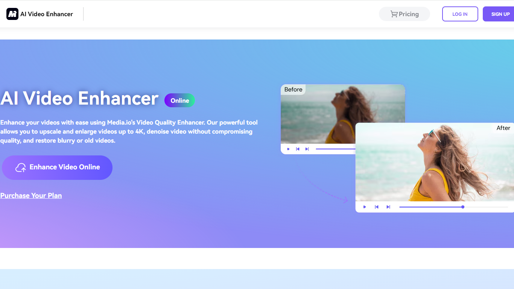This screenshot has width=514, height=289.
Task: Click the LOG IN button
Action: [460, 14]
